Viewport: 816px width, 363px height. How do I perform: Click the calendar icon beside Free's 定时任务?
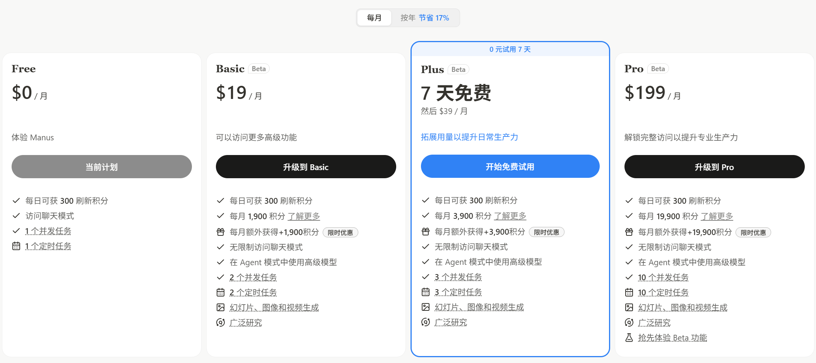click(x=16, y=246)
